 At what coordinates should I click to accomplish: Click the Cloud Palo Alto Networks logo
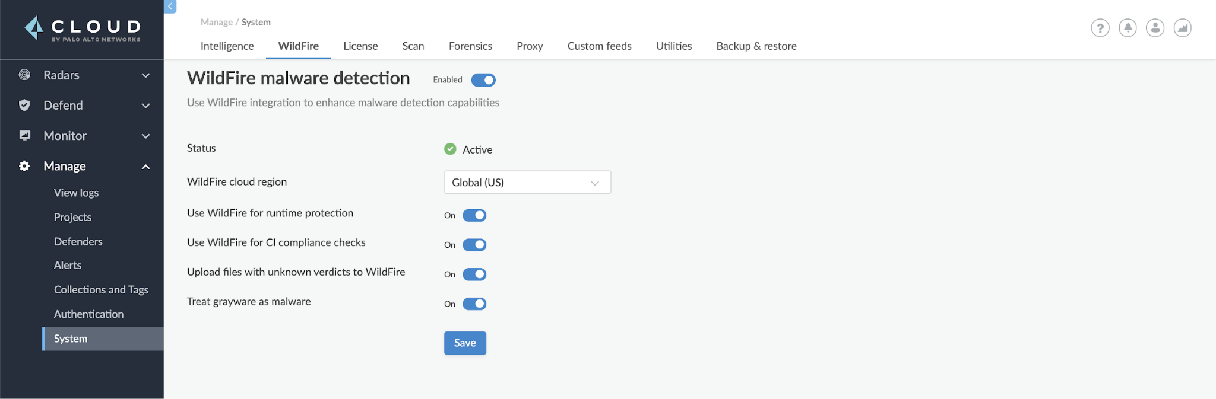(x=83, y=28)
